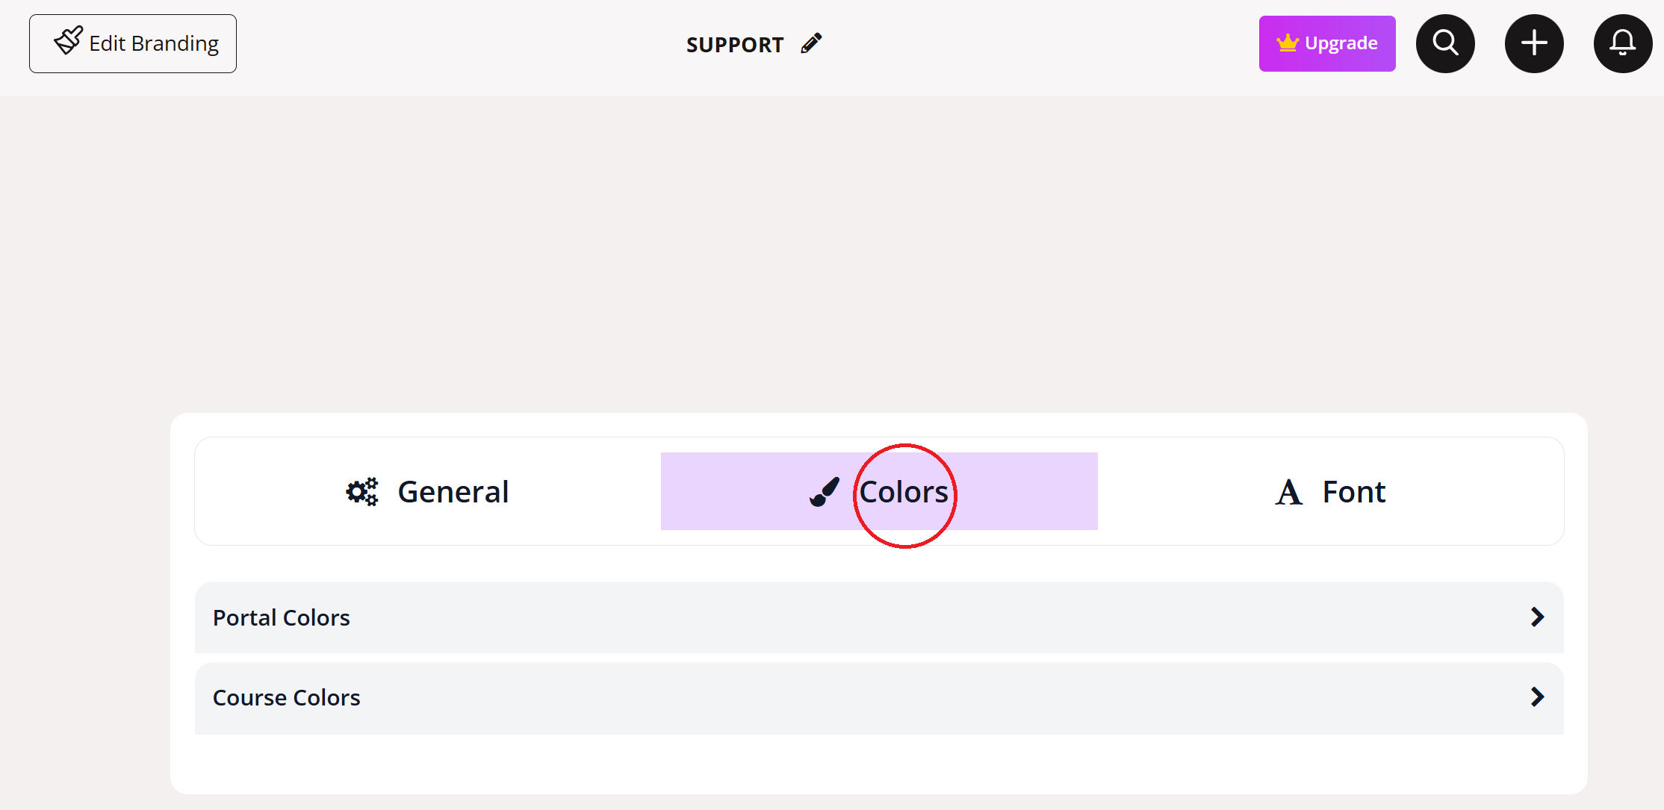
Task: Click the letter A icon beside Font
Action: pyautogui.click(x=1288, y=493)
